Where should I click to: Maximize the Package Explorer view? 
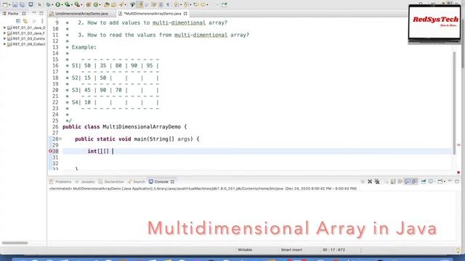tap(41, 13)
